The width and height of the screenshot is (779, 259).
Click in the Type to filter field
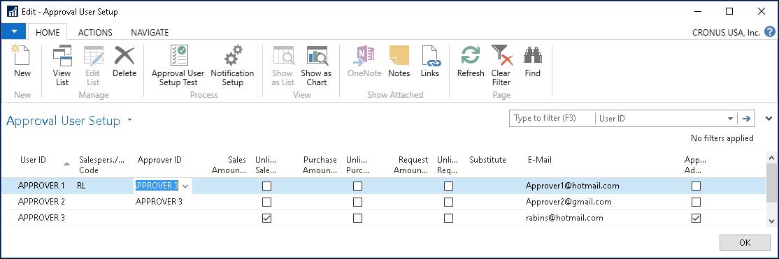click(552, 119)
